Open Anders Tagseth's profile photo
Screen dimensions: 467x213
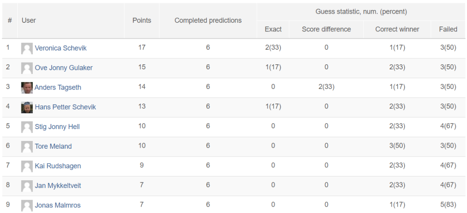pos(27,88)
